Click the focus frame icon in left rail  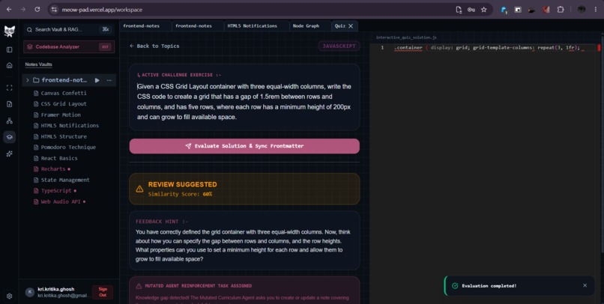pos(10,88)
